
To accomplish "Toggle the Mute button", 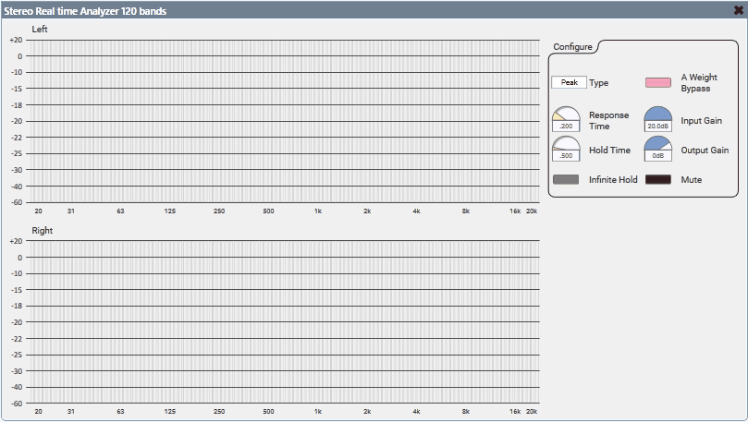I will 657,179.
